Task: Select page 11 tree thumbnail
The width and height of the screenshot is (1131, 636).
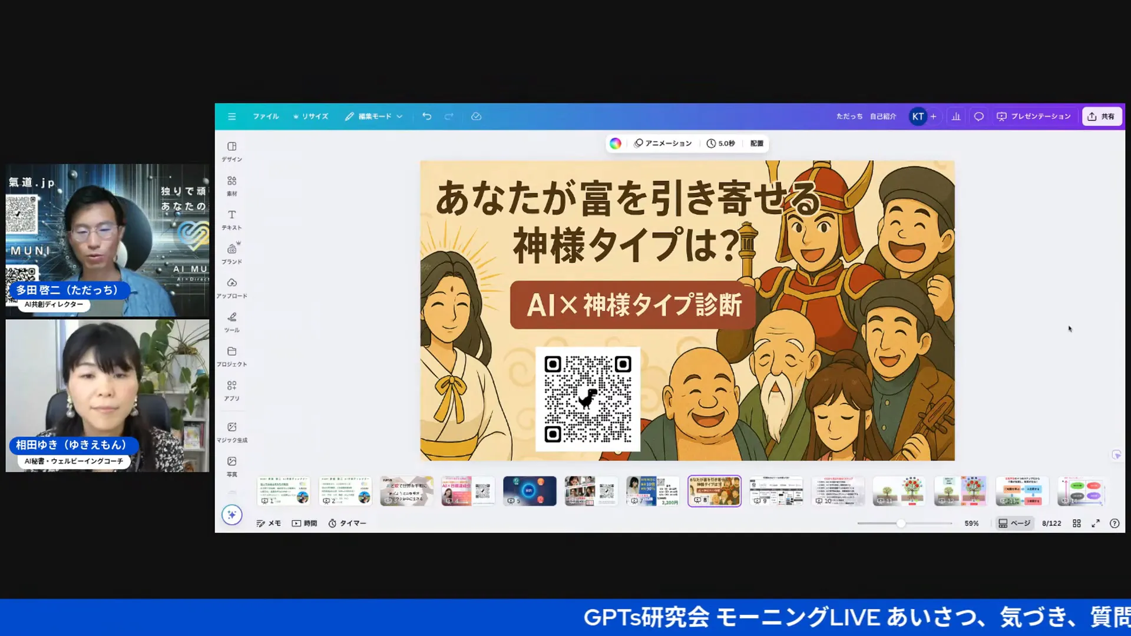Action: point(899,491)
